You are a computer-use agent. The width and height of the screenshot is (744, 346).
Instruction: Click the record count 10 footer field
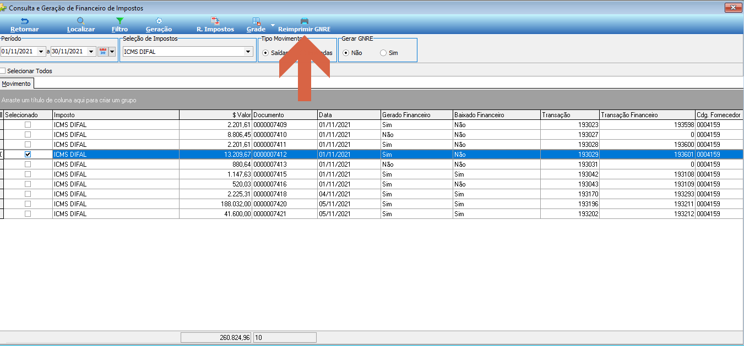[x=285, y=337]
